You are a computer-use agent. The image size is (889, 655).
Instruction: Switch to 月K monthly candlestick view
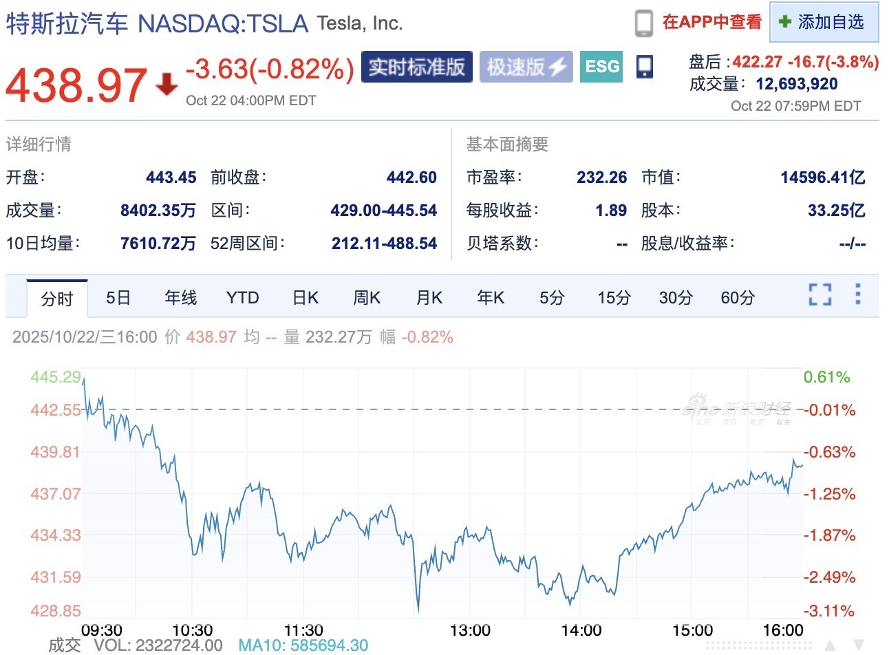(429, 298)
